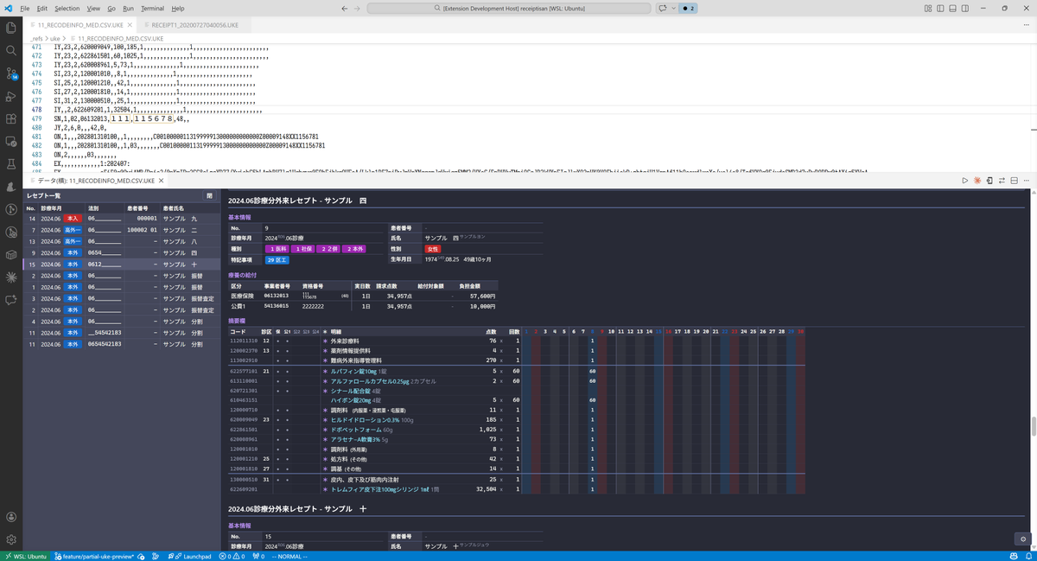Open Accounts icon in activity bar
The width and height of the screenshot is (1037, 561).
point(11,517)
